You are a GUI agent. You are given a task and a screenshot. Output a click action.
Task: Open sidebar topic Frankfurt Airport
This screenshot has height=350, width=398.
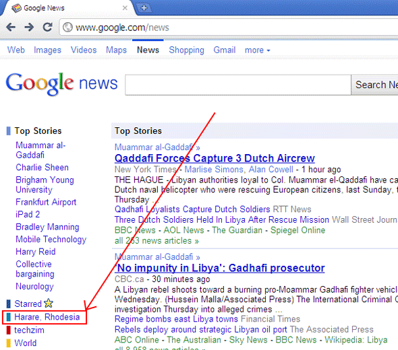click(x=46, y=202)
